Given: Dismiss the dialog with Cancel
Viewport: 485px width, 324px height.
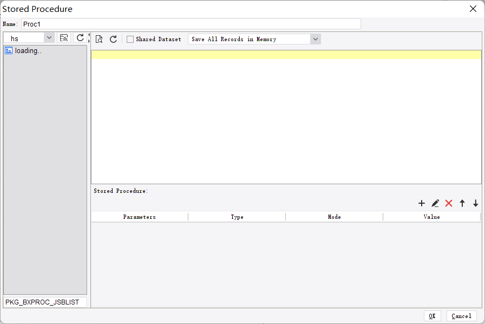Looking at the screenshot, I should [x=461, y=316].
